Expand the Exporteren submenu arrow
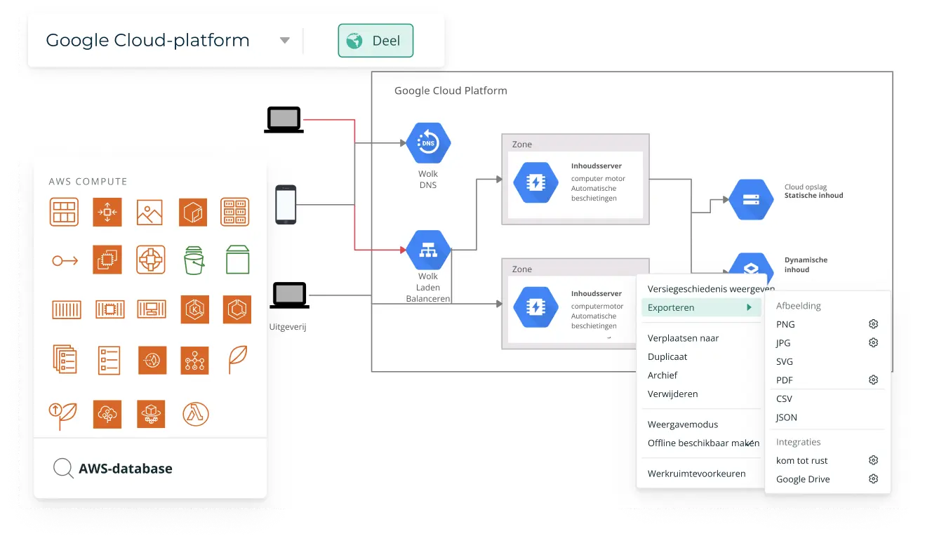The height and width of the screenshot is (543, 925). 749,307
